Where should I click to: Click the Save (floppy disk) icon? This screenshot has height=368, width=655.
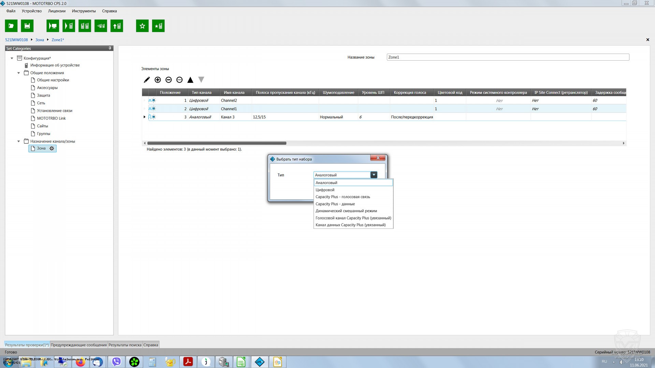tap(27, 26)
